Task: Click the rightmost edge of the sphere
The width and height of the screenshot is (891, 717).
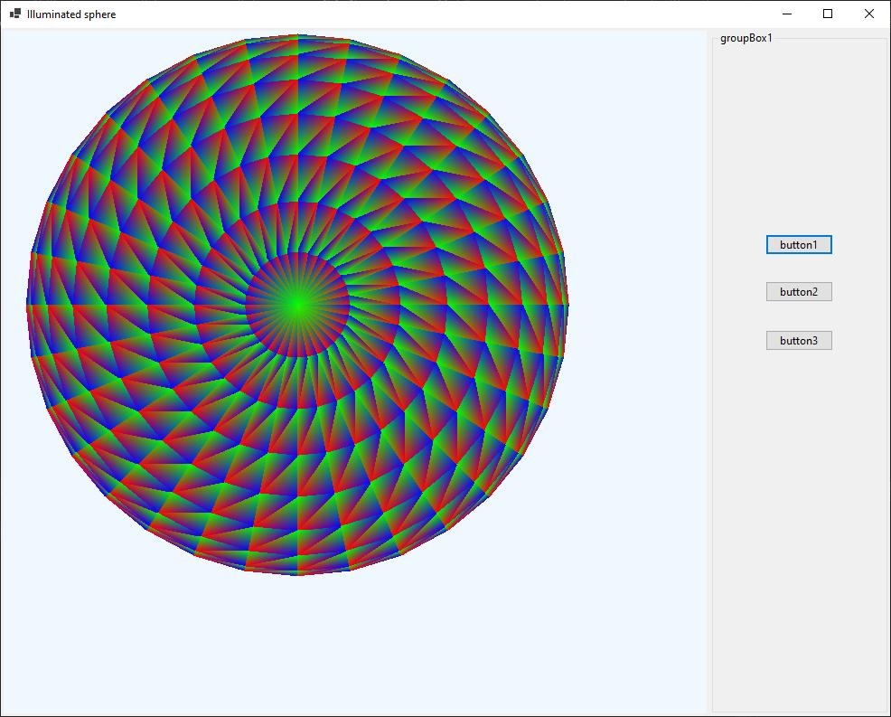Action: click(565, 307)
